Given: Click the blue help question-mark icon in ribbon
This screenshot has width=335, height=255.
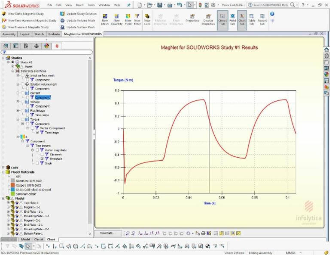Looking at the screenshot, I should pos(272,14).
